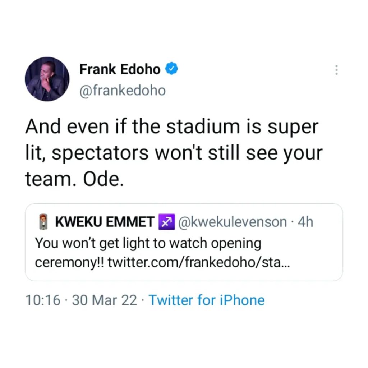Open the "Frank Edoho" display name
The image size is (368, 368).
pos(120,69)
